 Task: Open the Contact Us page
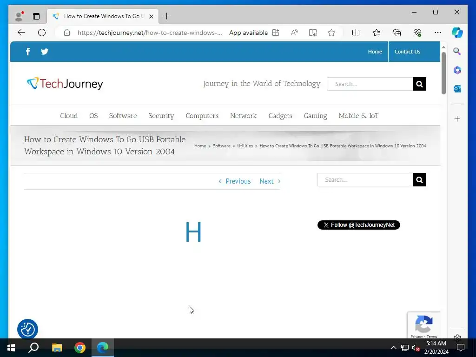point(407,52)
